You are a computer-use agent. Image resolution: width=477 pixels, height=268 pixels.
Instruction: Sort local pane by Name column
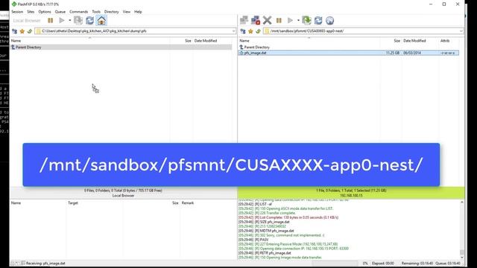tap(16, 41)
